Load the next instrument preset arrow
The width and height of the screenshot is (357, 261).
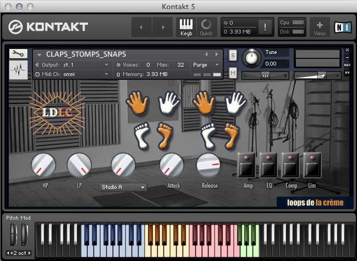pyautogui.click(x=216, y=54)
